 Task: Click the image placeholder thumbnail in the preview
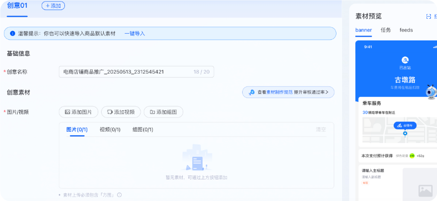click(425, 191)
